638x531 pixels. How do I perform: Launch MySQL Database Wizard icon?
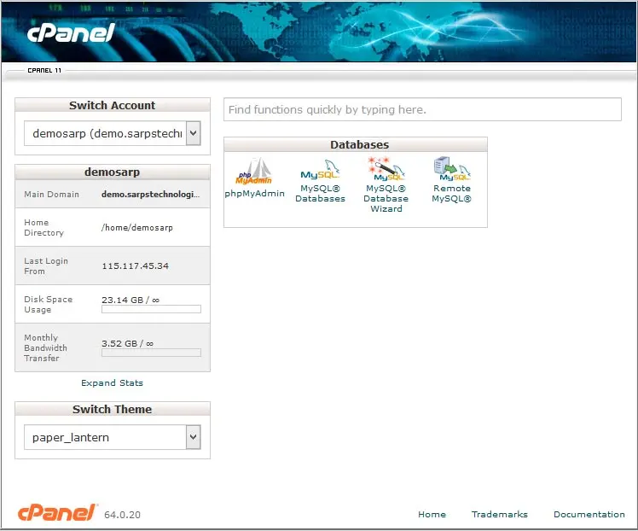(x=386, y=169)
